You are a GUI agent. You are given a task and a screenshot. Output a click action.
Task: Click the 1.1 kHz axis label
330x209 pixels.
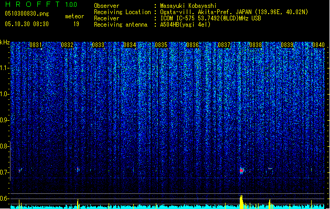[x=4, y=68]
